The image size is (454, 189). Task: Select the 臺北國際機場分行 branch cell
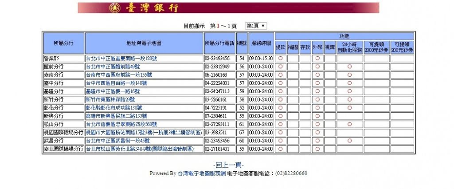64,149
